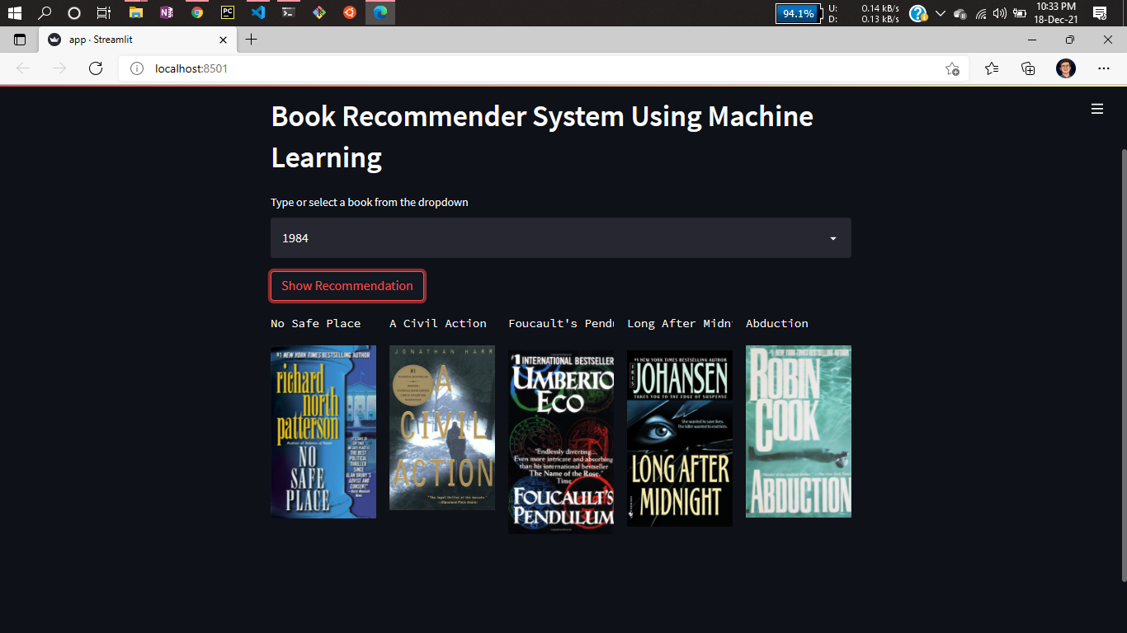
Task: Open the A Civil Action book cover
Action: tap(442, 428)
